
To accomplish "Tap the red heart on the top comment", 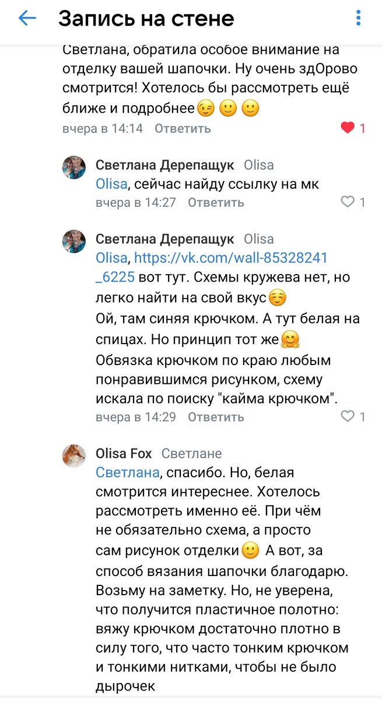I will (x=349, y=127).
